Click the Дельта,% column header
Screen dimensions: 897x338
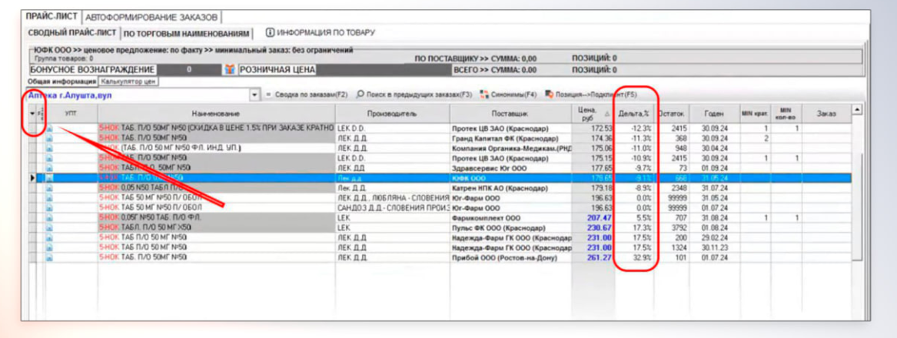coord(634,113)
